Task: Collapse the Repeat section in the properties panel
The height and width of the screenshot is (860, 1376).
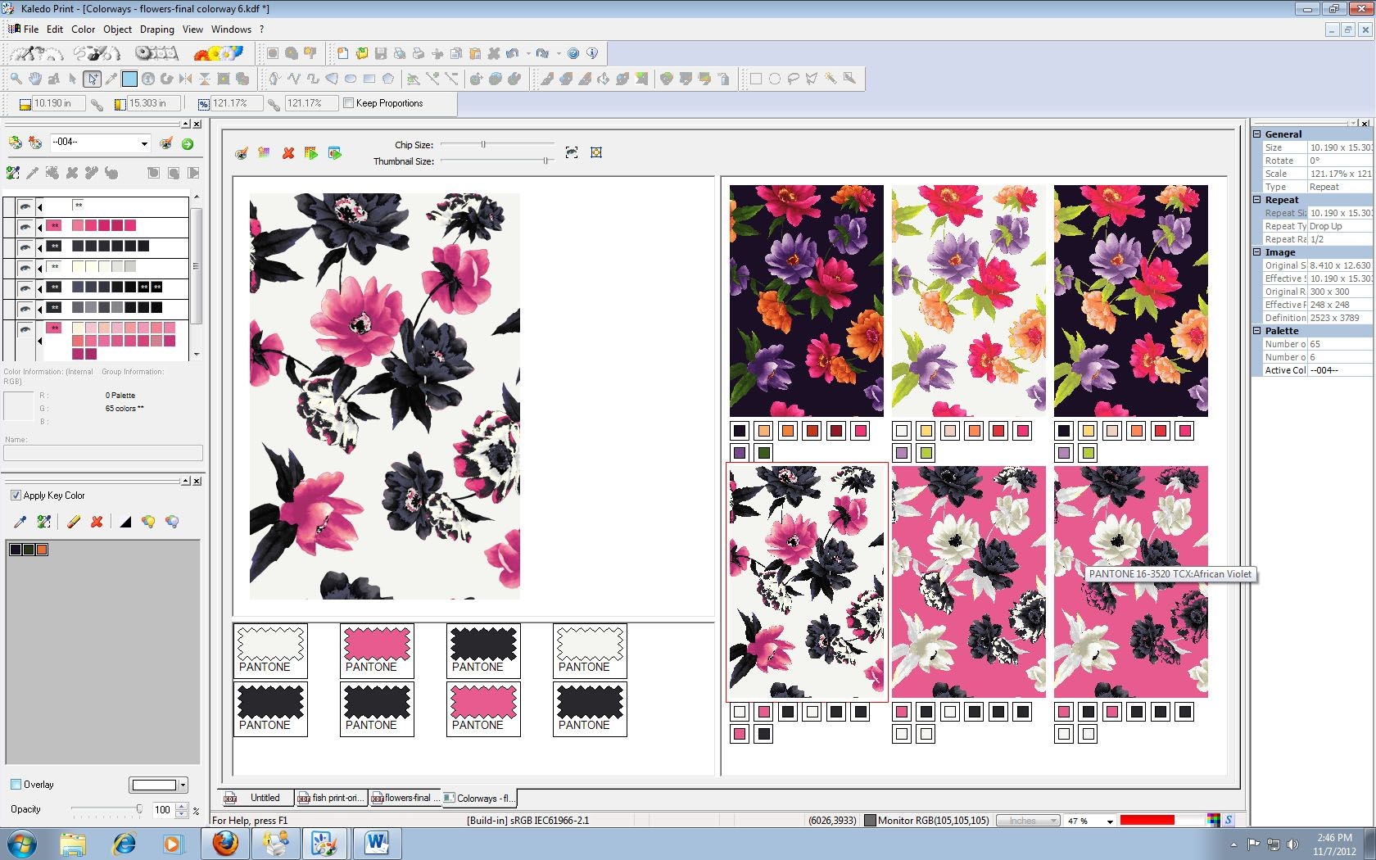Action: tap(1258, 199)
